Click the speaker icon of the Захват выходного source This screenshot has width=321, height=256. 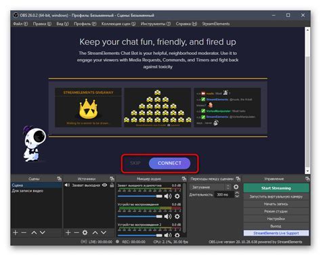[x=67, y=185]
